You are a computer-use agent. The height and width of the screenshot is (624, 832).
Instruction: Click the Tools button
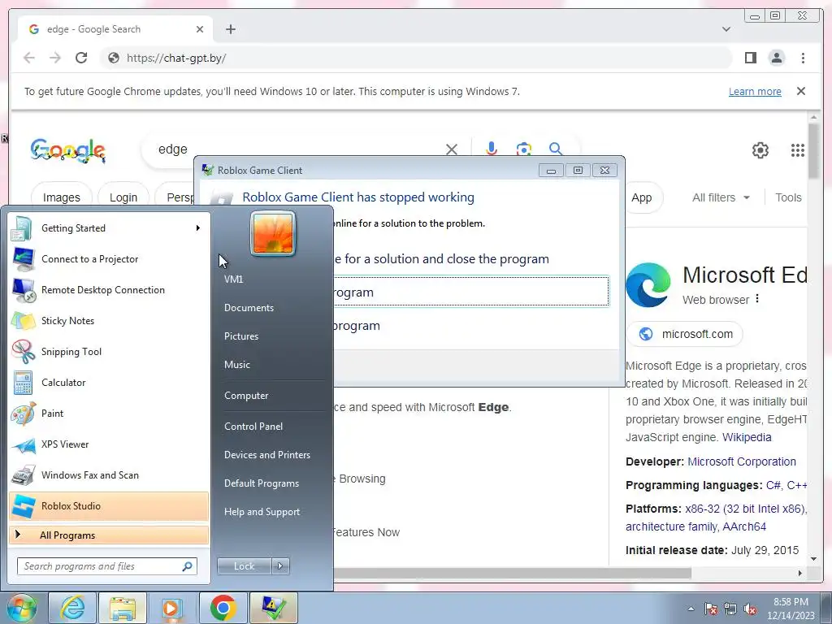(788, 197)
